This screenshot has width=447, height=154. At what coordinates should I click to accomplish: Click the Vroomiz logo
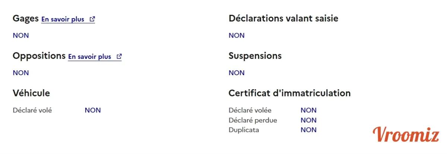406,134
